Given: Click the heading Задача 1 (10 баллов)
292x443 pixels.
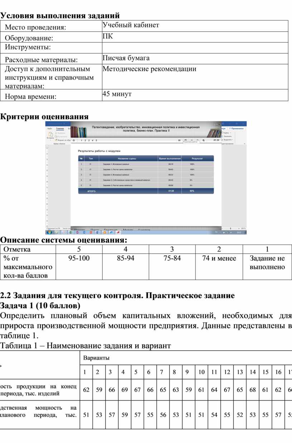Looking at the screenshot, I should tap(40, 306).
